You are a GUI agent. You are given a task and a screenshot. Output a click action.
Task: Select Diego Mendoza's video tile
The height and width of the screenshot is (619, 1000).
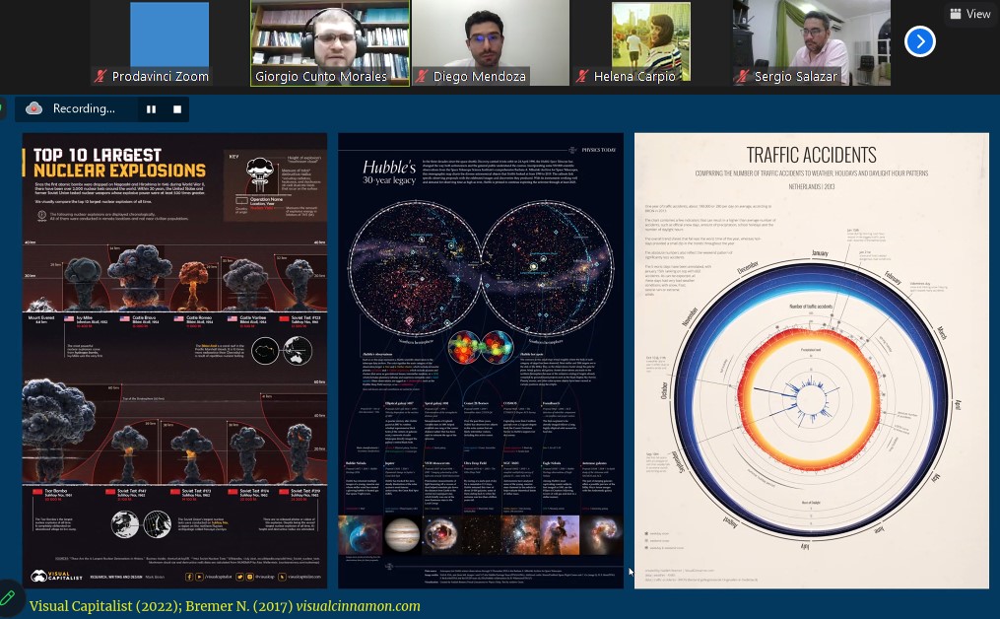tap(491, 42)
